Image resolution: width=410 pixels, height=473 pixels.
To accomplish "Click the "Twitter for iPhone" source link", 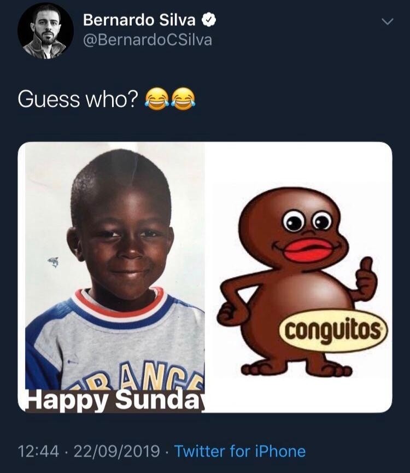I will click(x=240, y=451).
